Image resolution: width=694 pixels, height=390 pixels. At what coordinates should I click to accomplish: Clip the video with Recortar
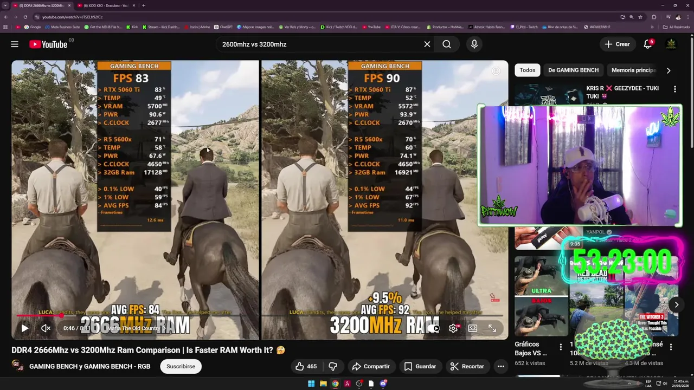[467, 366]
